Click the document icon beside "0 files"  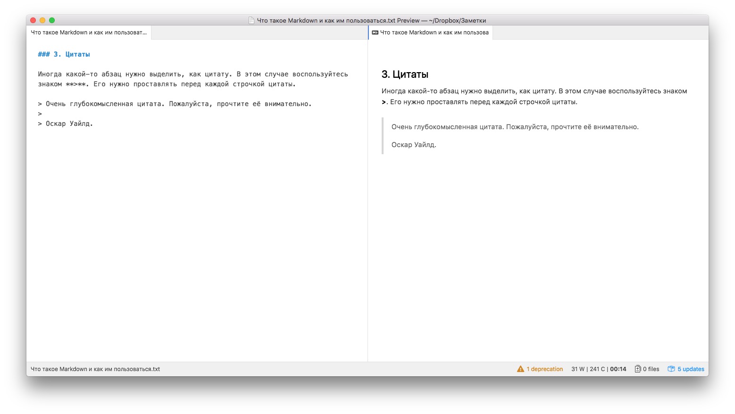(x=638, y=369)
